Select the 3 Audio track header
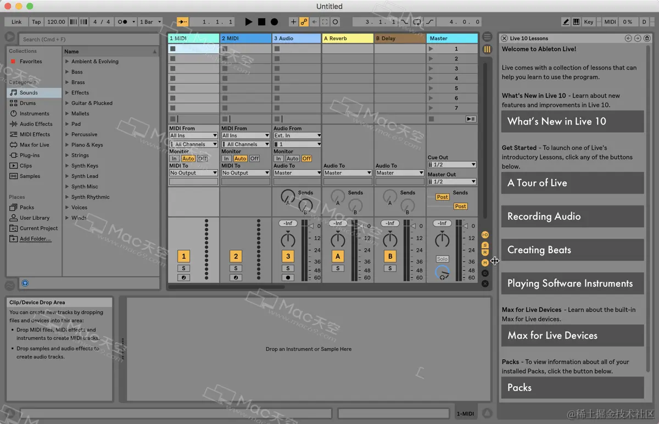Screen dimensions: 659x424 pyautogui.click(x=297, y=38)
